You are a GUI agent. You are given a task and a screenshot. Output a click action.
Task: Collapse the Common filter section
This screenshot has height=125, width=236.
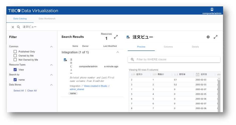(x=51, y=47)
